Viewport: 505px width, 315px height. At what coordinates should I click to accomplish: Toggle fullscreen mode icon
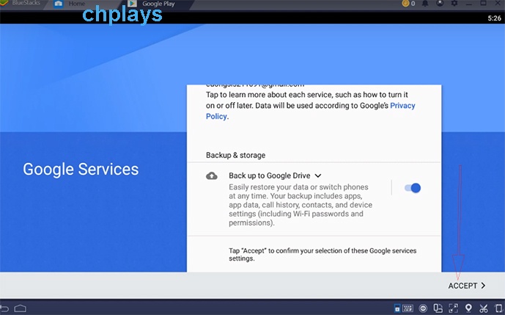pyautogui.click(x=453, y=308)
